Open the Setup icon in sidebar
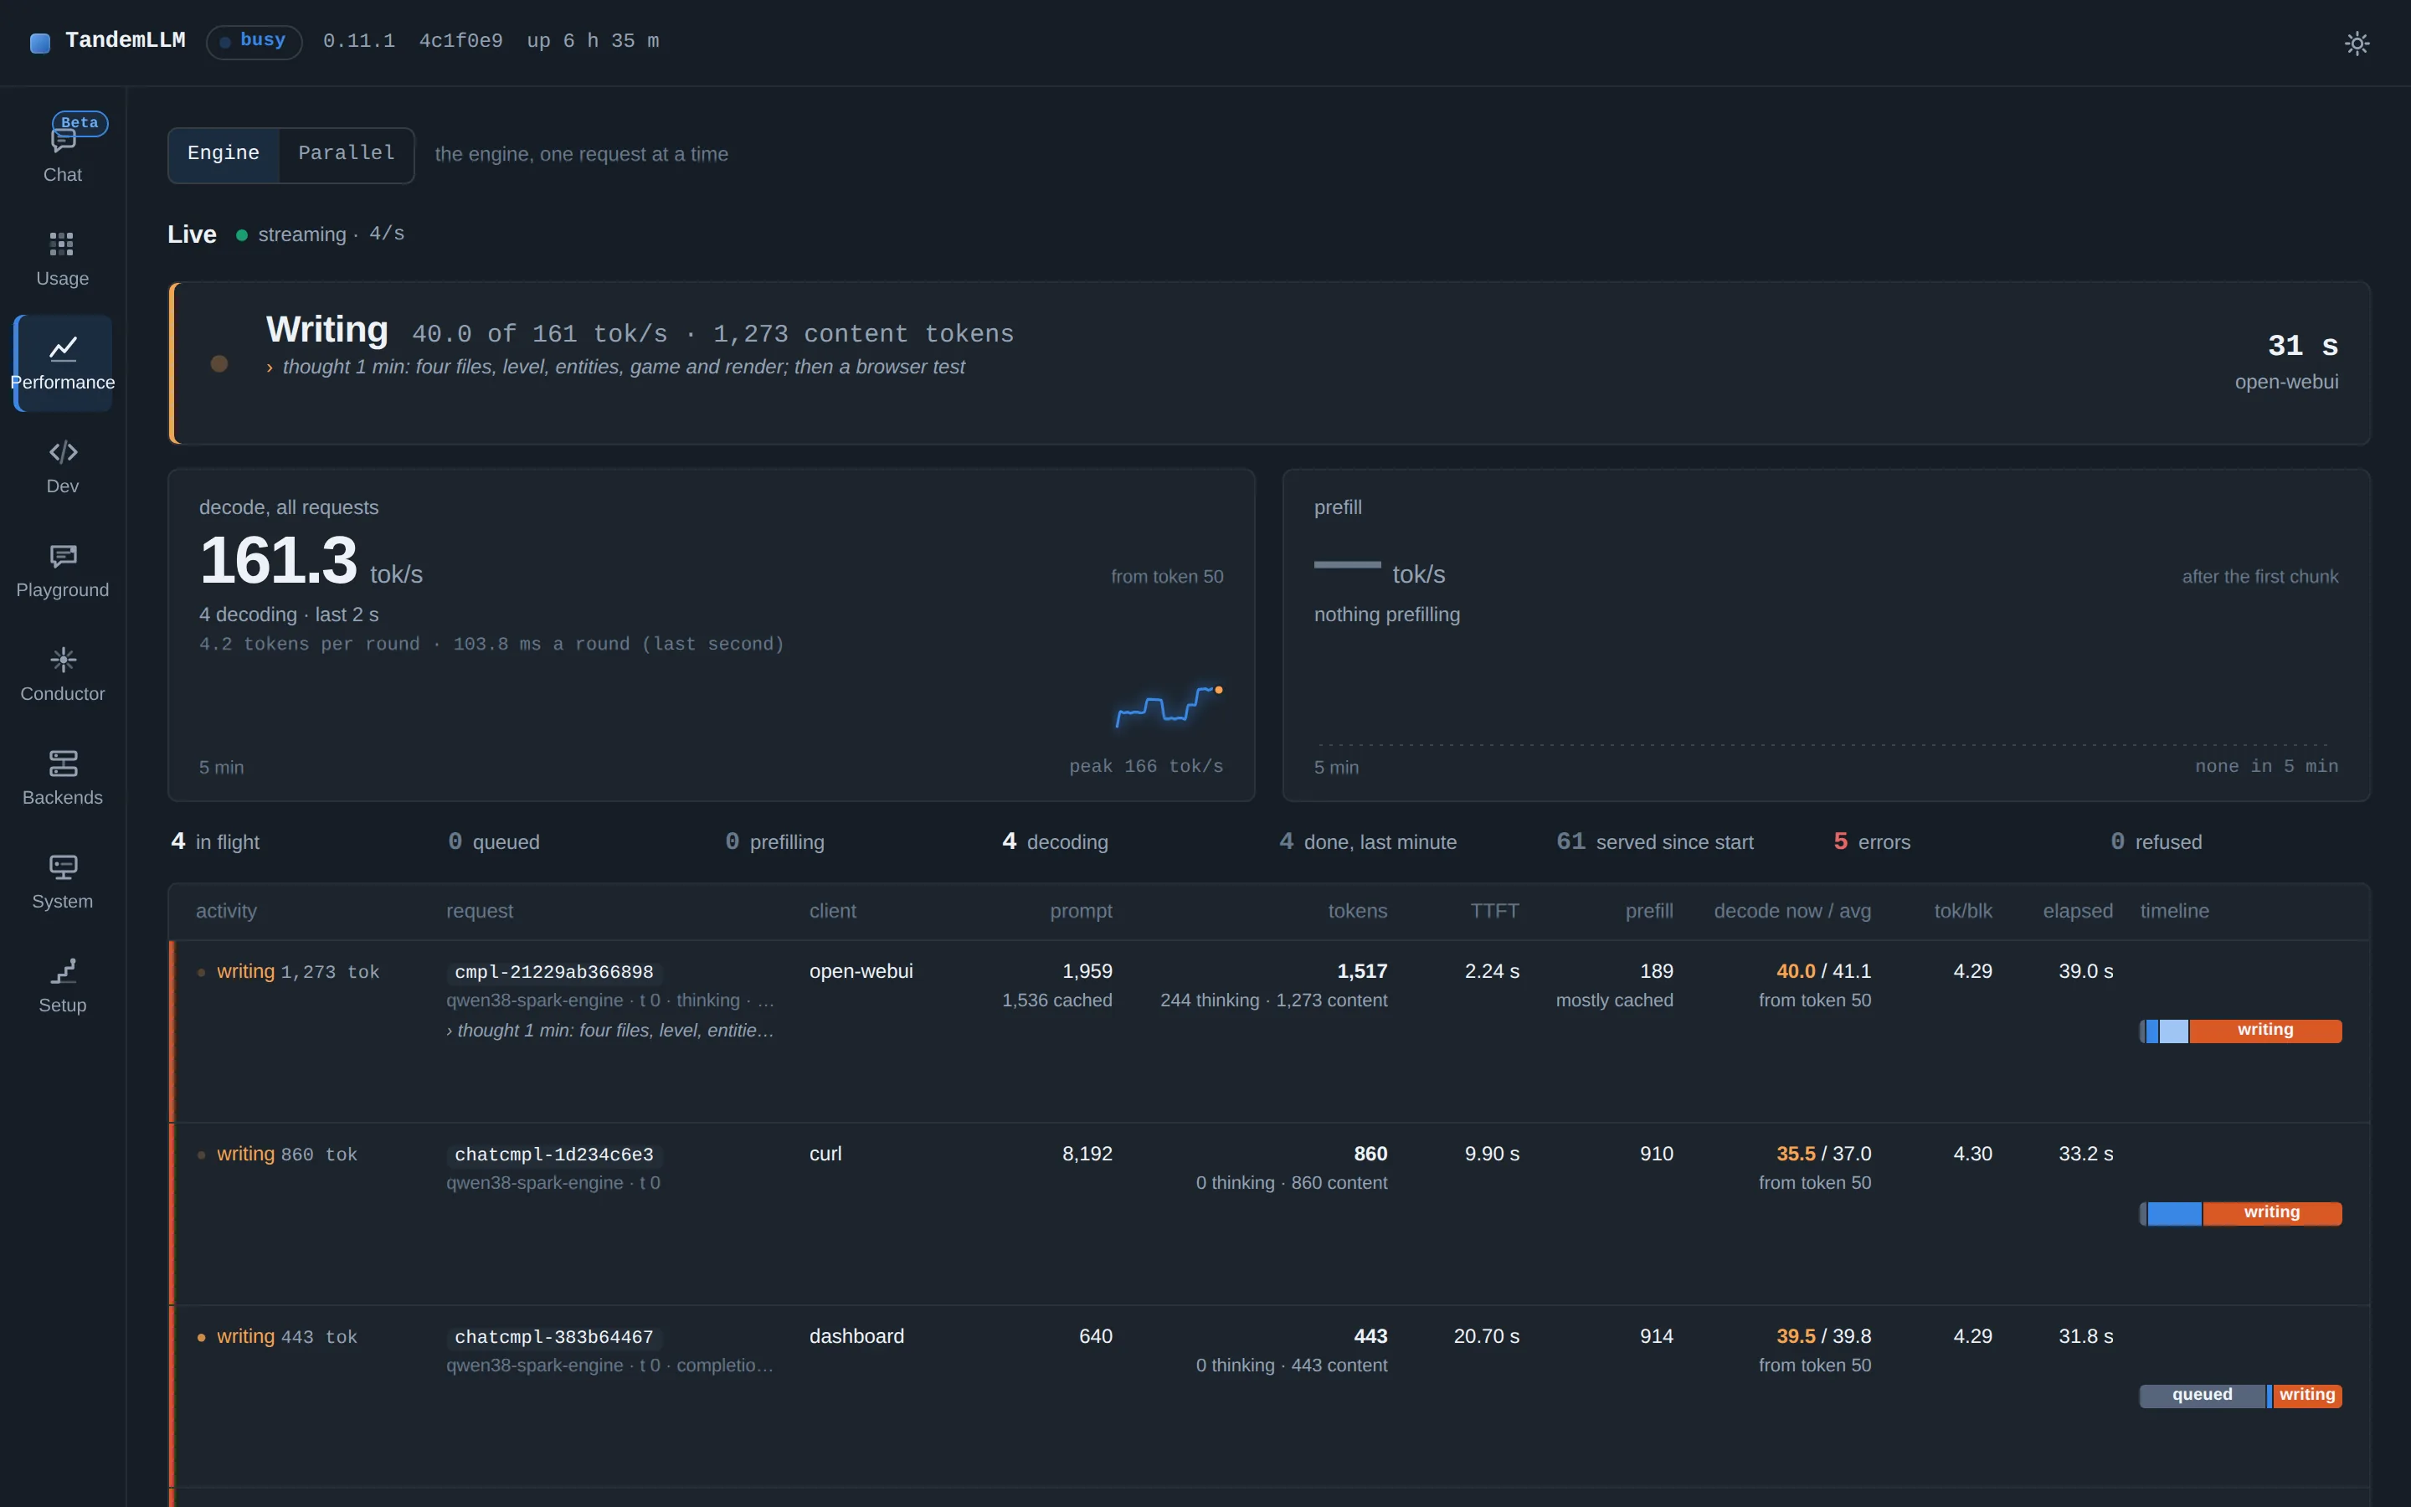Screen dimensions: 2411x1507 coord(63,970)
